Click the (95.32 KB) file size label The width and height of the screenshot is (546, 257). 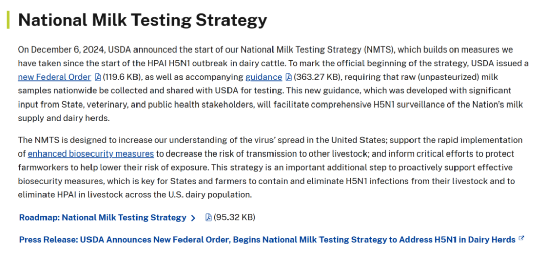point(234,218)
